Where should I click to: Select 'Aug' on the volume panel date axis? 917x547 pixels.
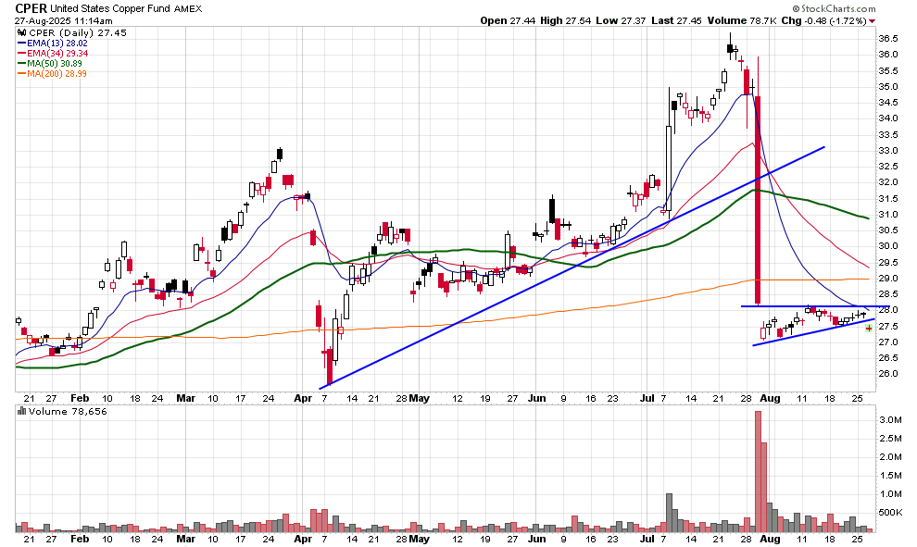[771, 539]
